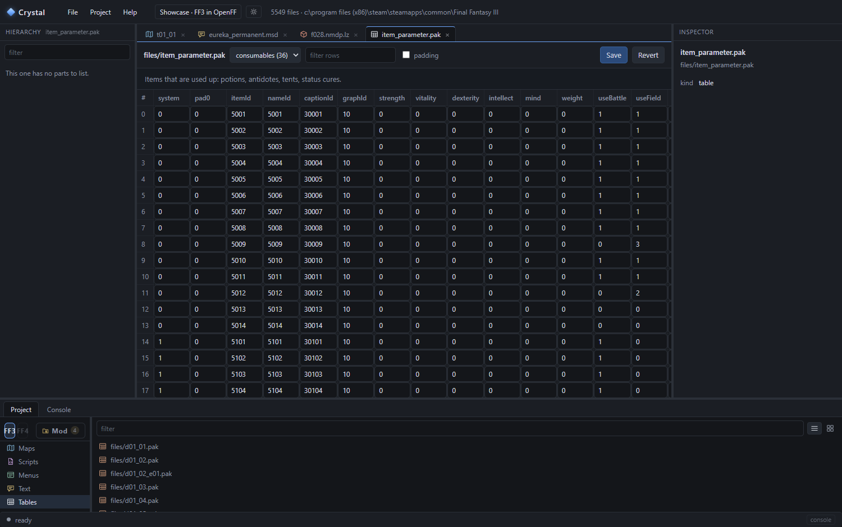Click the cube icon on f028.nmdp.lz tab

[304, 35]
